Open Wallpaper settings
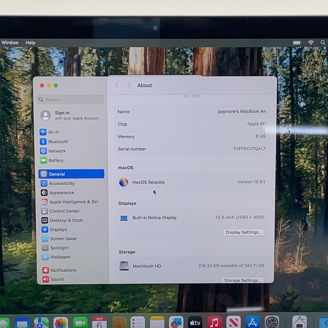This screenshot has width=328, height=328. 56,257
